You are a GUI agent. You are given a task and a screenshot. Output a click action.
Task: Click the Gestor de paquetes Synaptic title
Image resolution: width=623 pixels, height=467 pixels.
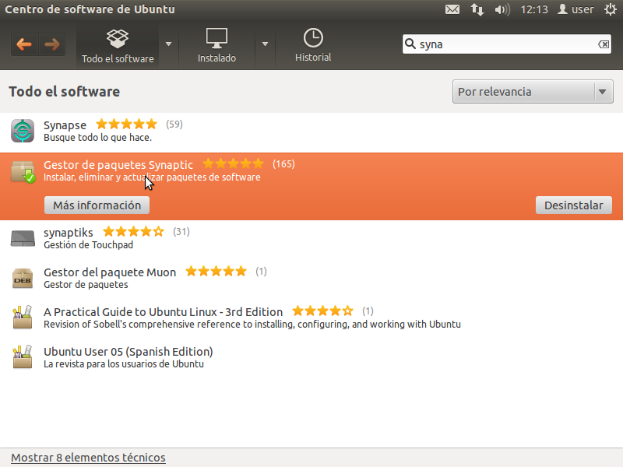(118, 164)
